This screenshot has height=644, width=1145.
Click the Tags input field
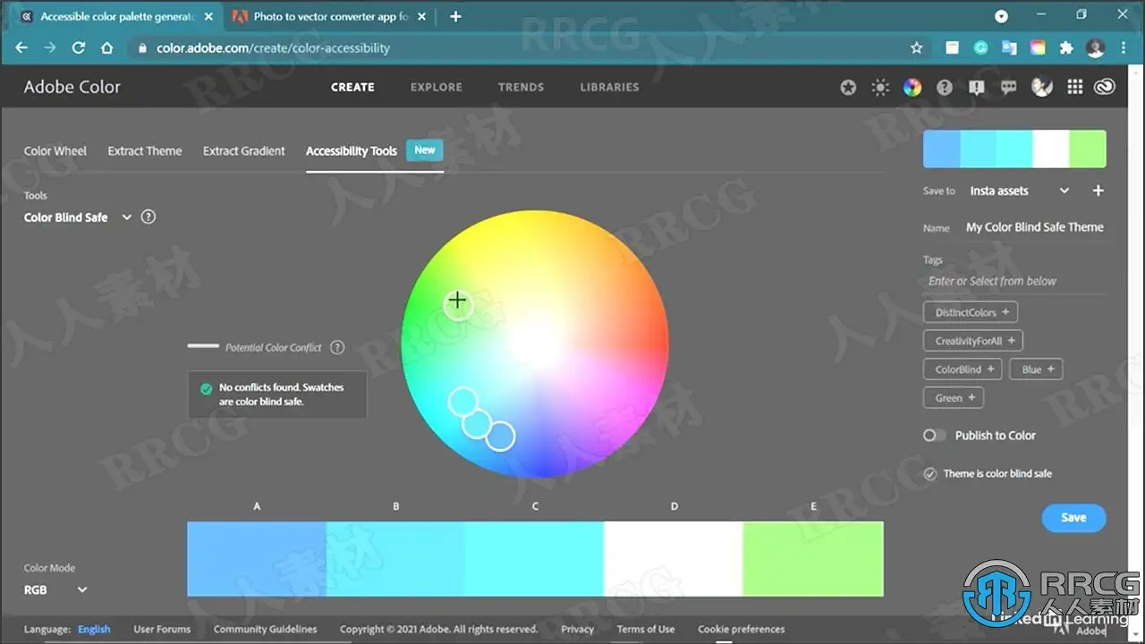(1015, 281)
